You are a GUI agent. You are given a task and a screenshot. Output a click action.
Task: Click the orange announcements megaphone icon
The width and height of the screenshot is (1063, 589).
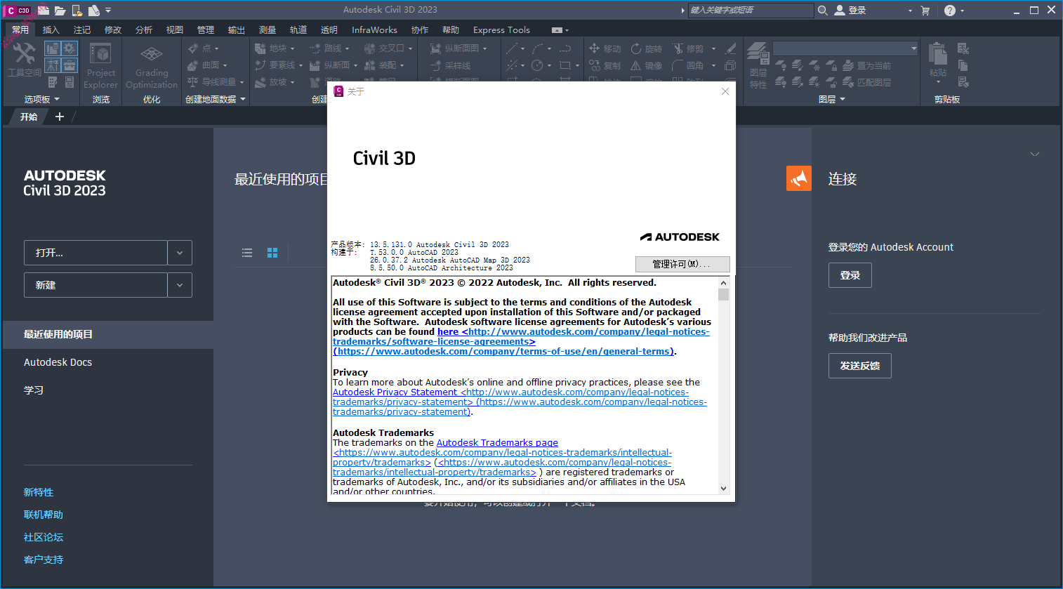pyautogui.click(x=799, y=178)
